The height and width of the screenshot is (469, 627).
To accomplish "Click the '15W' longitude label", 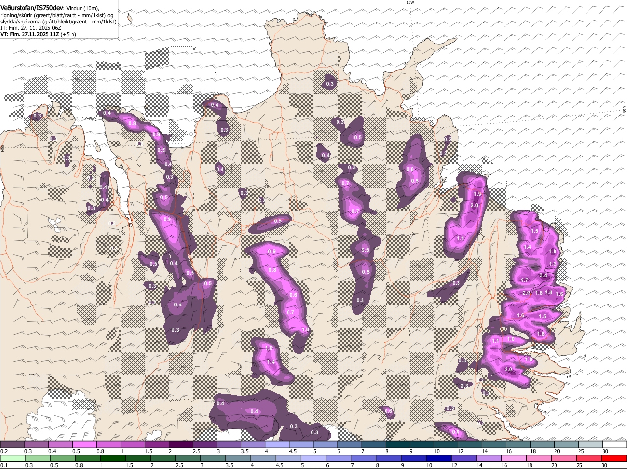I will [x=410, y=3].
